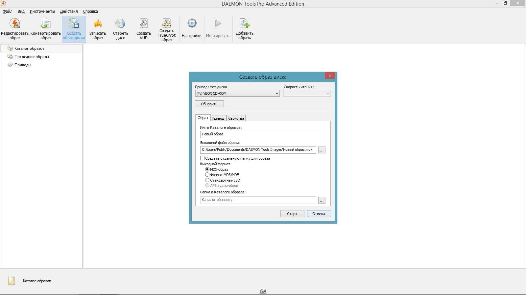Close the Создать образ диска dialog
526x295 pixels.
330,76
